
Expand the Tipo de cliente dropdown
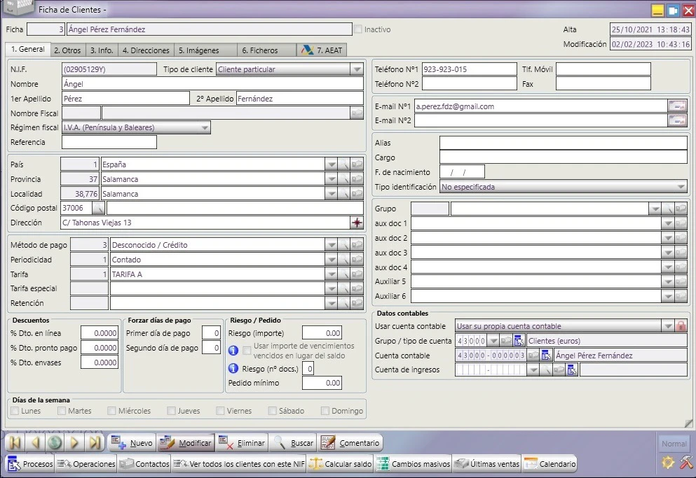[x=357, y=69]
